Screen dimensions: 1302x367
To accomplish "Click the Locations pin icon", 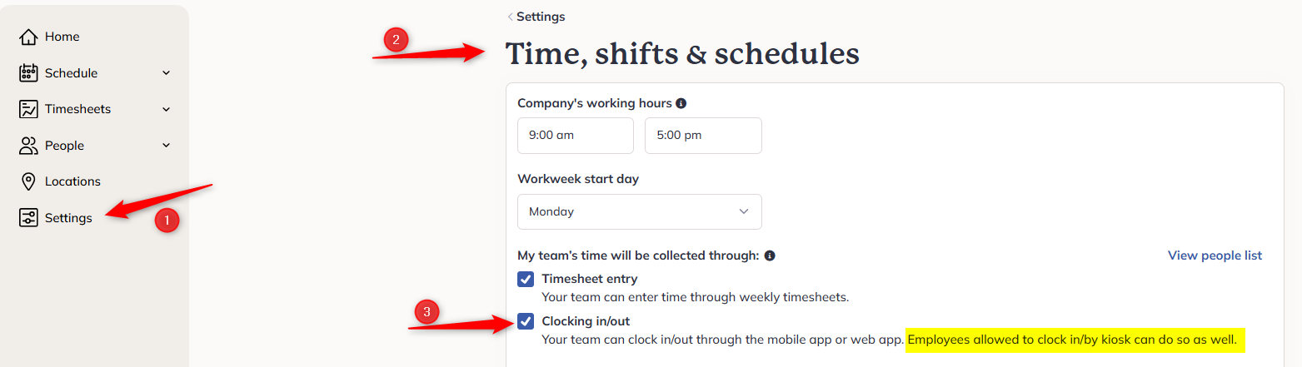I will click(x=28, y=181).
